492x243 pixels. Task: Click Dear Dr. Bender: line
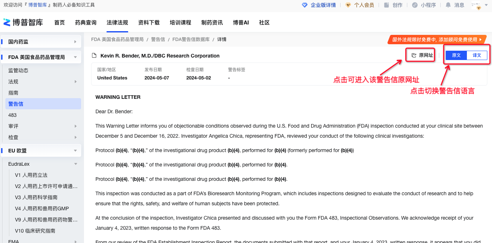click(x=114, y=111)
